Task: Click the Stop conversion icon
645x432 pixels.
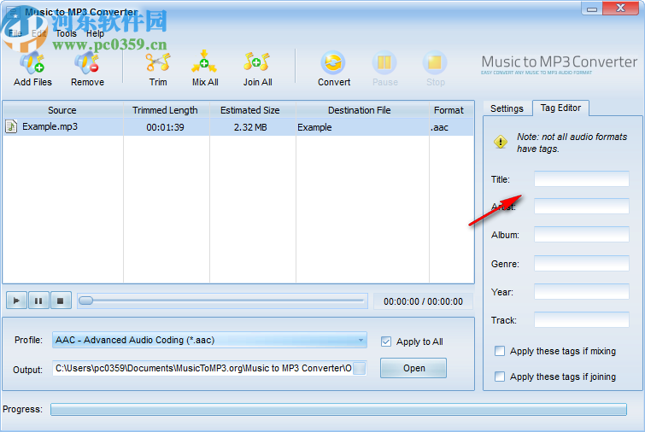Action: 435,62
